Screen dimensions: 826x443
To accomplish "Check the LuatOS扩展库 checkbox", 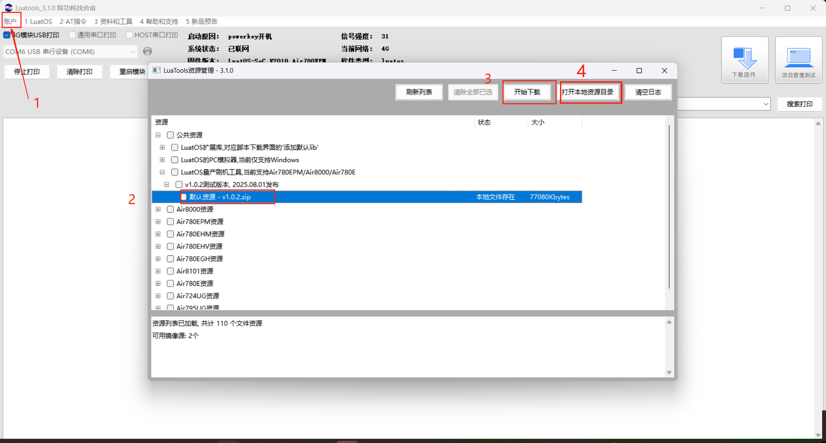I will click(175, 147).
